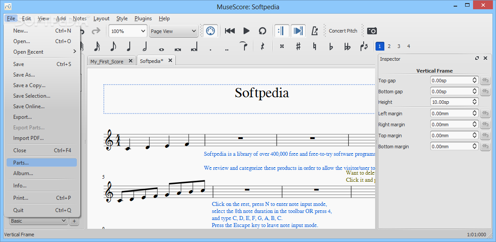This screenshot has width=496, height=242.
Task: Click the single augmentation dot
Action: click(210, 50)
